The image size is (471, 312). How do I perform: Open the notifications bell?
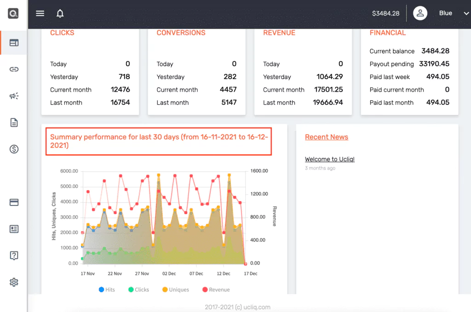click(60, 13)
